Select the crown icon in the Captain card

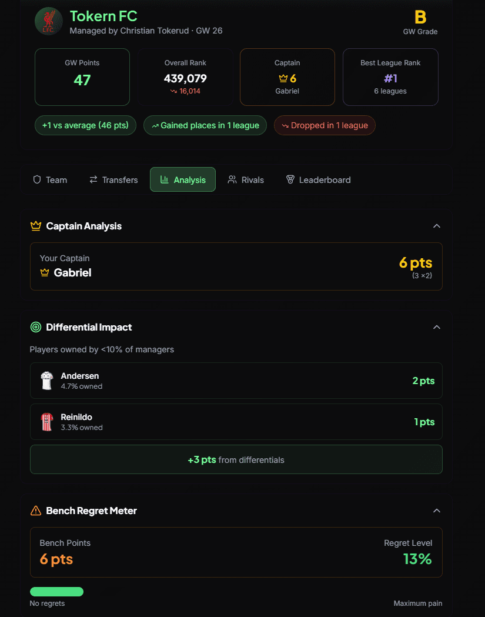(x=282, y=78)
